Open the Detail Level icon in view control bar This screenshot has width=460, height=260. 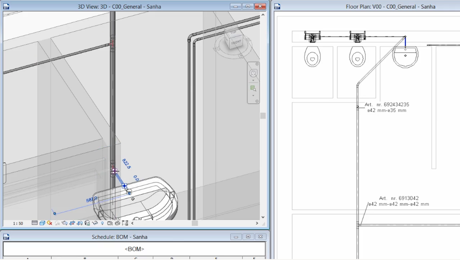point(35,223)
